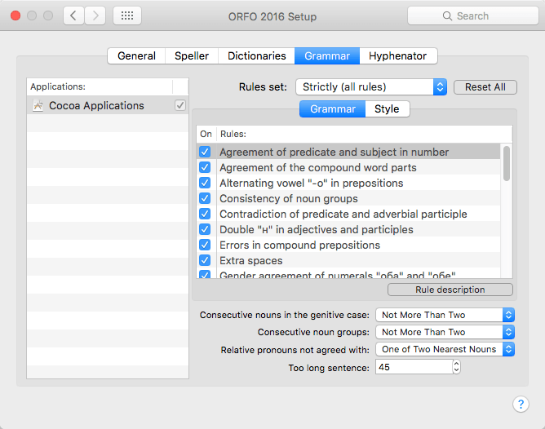Click the Too long sentence value field
Viewport: 545px width, 429px height.
414,367
